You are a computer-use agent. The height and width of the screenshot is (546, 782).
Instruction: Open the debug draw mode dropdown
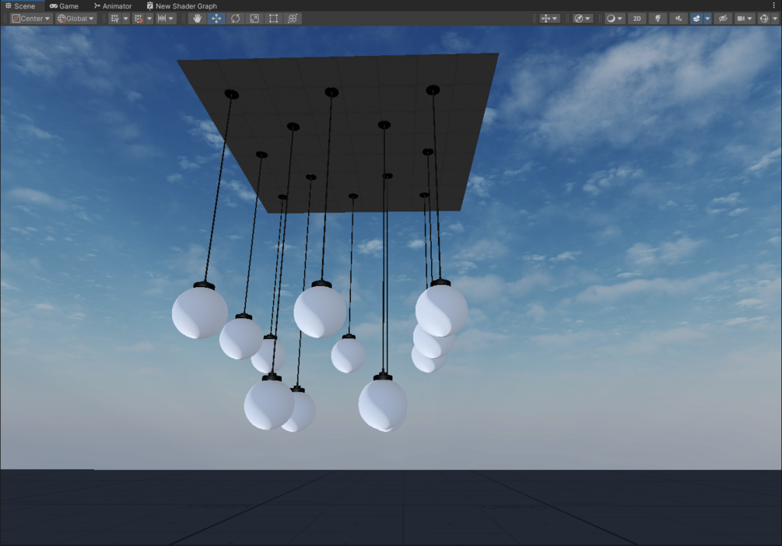pyautogui.click(x=582, y=19)
